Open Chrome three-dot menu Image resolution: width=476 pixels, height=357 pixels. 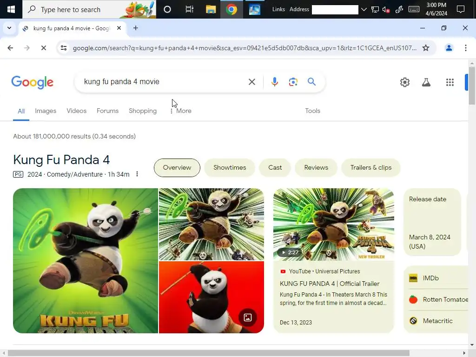(x=465, y=48)
